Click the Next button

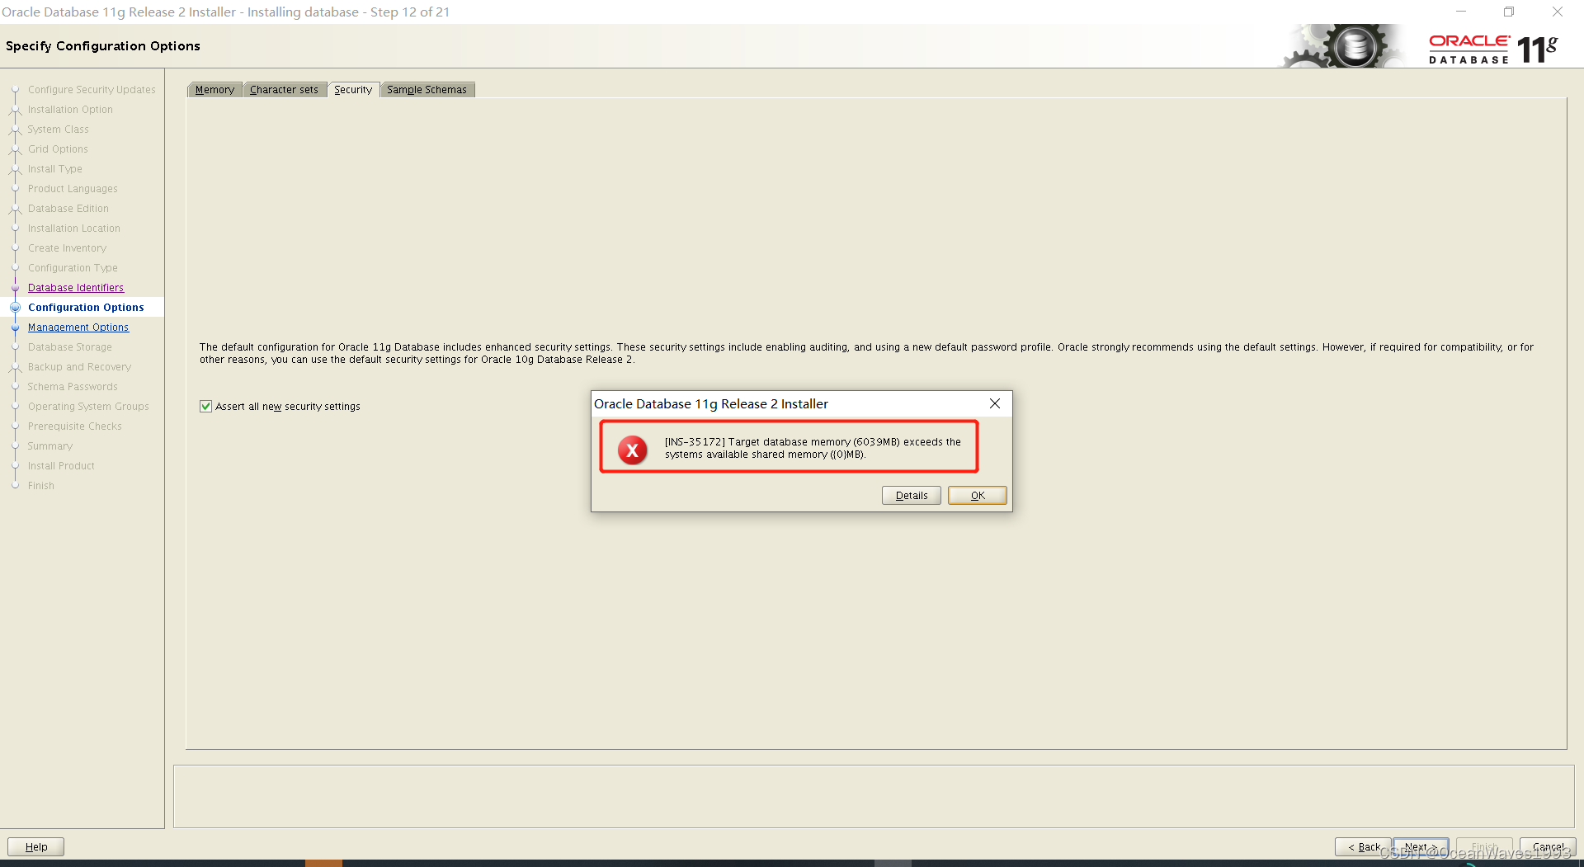pyautogui.click(x=1421, y=847)
